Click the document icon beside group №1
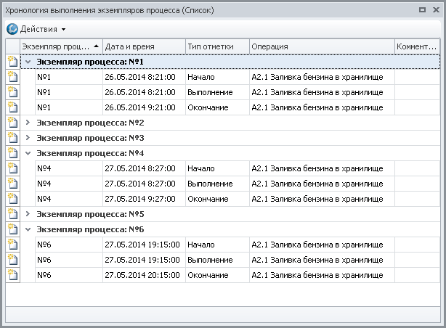 click(x=12, y=62)
